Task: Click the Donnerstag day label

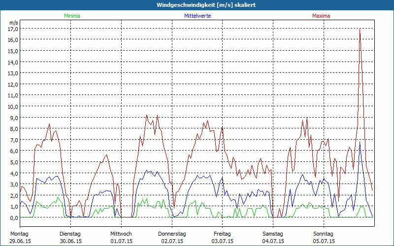Action: click(x=172, y=234)
